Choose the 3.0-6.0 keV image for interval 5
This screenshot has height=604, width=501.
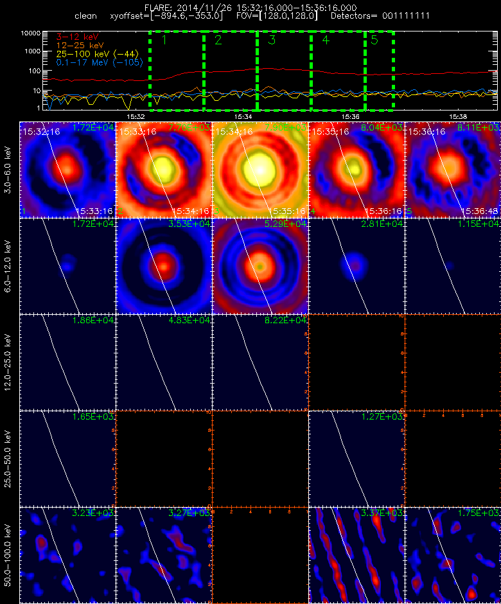453,170
